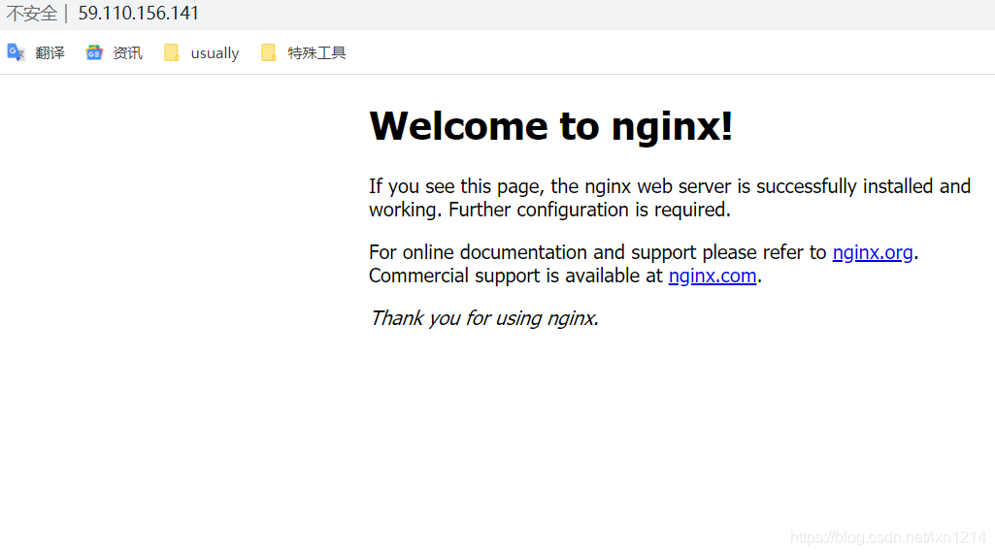Click the 不安全 security indicator
Viewport: 995px width, 555px height.
point(32,14)
